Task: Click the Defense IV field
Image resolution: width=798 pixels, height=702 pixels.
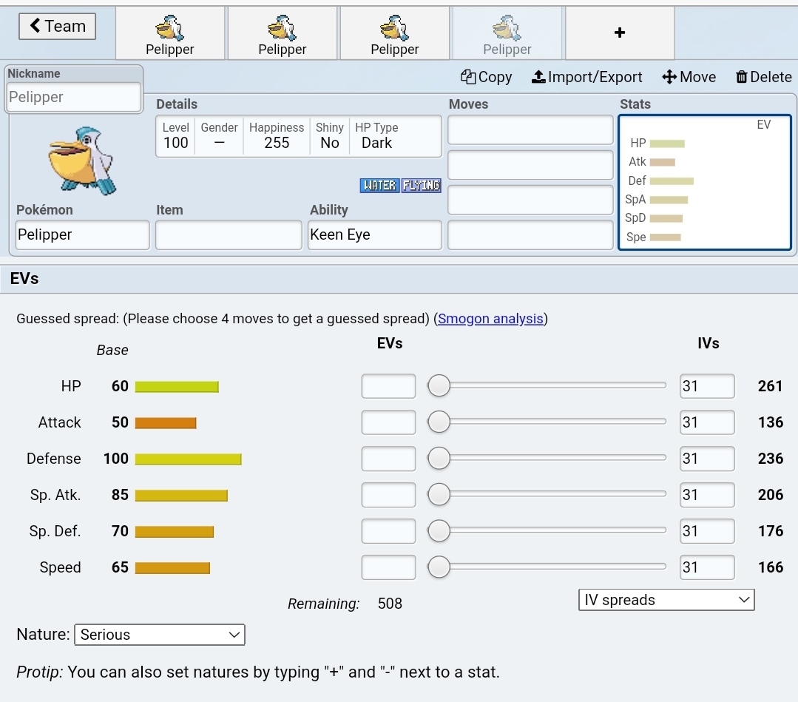Action: [x=707, y=459]
